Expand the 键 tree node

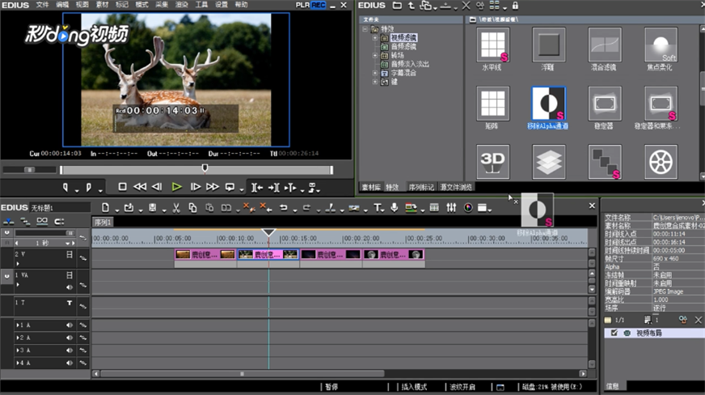coord(374,82)
